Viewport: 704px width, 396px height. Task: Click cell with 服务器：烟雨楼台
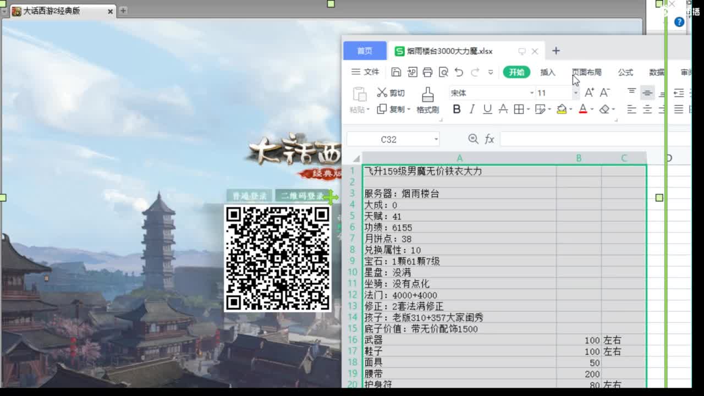(x=459, y=194)
